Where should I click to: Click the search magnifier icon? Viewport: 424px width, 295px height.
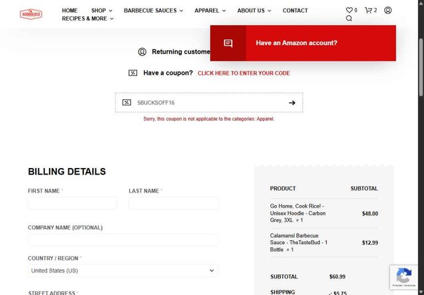click(349, 19)
